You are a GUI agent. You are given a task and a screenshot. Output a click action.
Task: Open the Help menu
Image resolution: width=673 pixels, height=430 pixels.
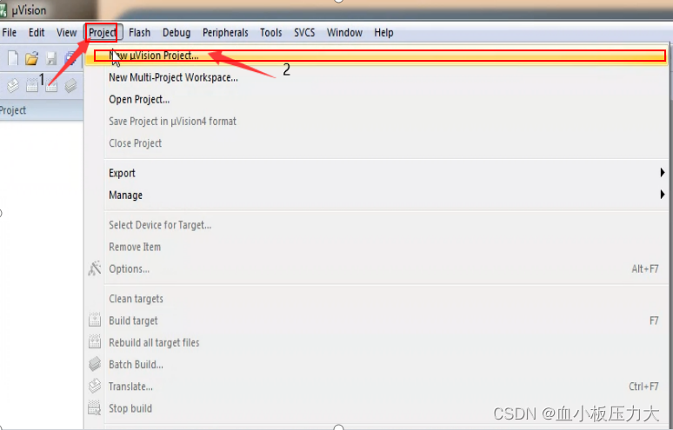[x=383, y=33]
